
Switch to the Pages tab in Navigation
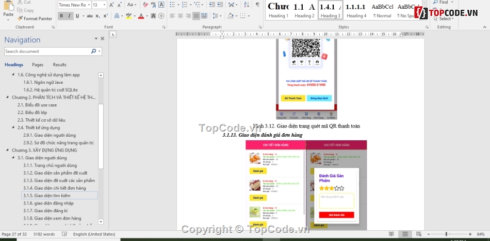point(38,65)
